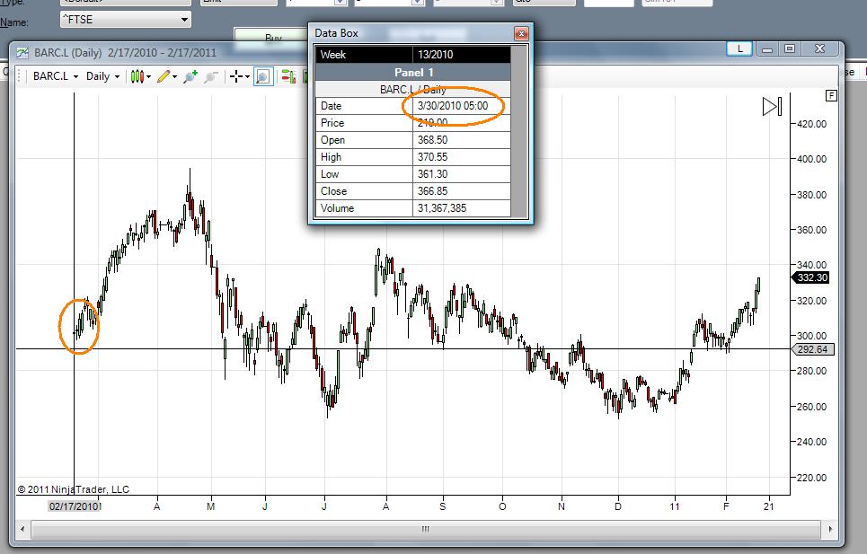Viewport: 867px width, 554px height.
Task: Click the horizontal scrollbar thumb
Action: [x=426, y=529]
